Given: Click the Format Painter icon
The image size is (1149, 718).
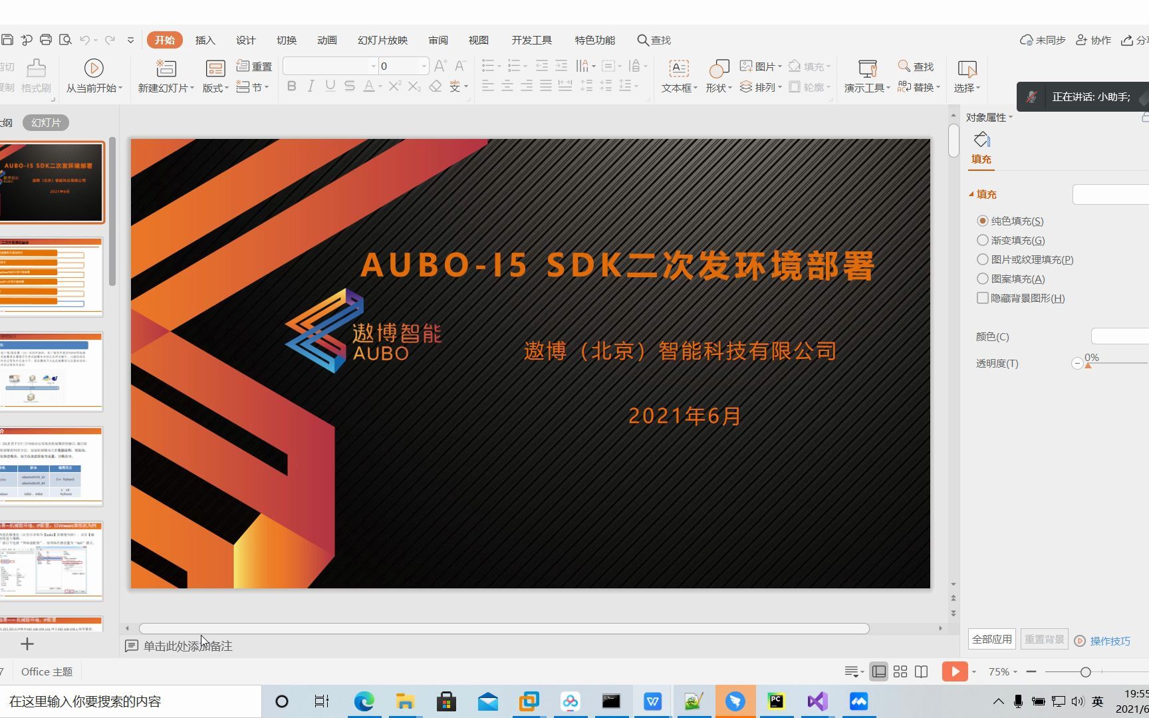Looking at the screenshot, I should [36, 68].
